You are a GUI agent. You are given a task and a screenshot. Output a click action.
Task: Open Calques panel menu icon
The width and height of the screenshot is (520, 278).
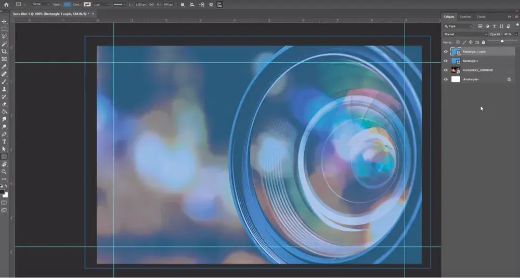tap(516, 17)
